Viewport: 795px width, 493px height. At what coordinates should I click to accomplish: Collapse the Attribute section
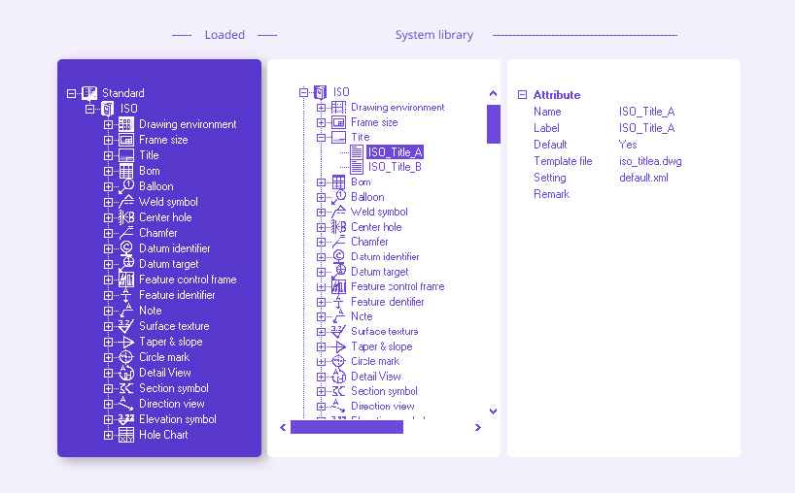[x=523, y=95]
